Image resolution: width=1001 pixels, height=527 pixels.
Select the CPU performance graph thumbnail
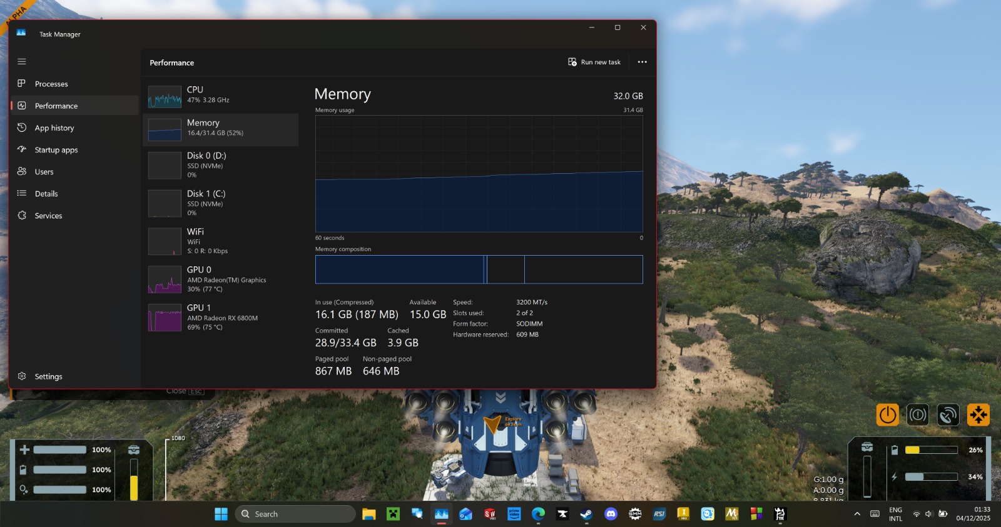pos(165,97)
